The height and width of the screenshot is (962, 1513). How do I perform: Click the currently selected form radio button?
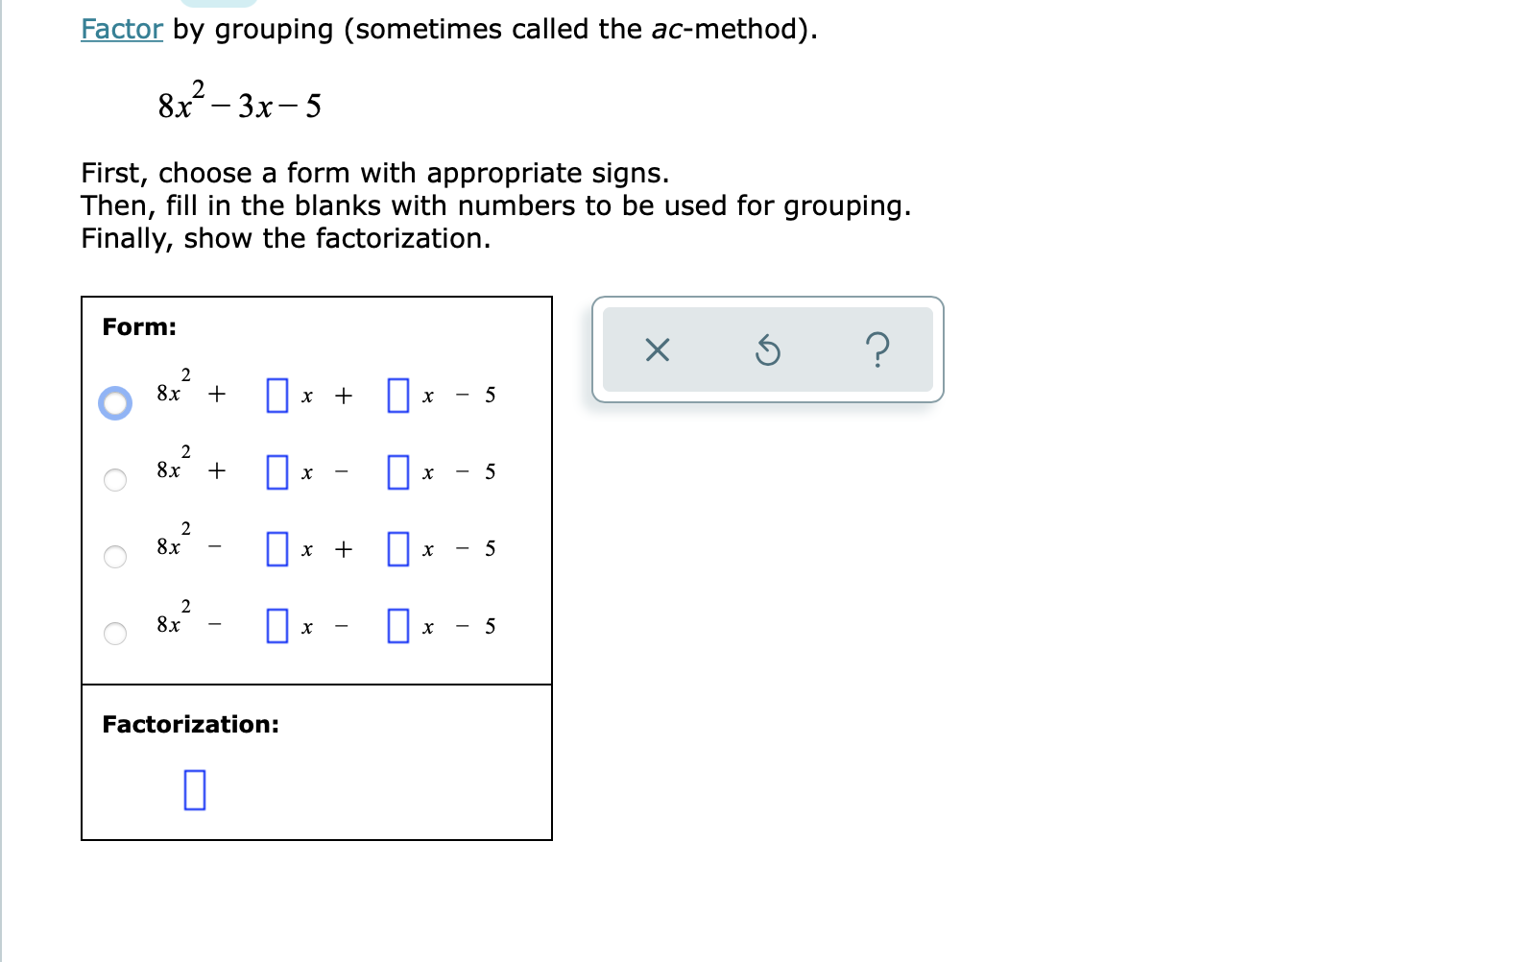115,403
